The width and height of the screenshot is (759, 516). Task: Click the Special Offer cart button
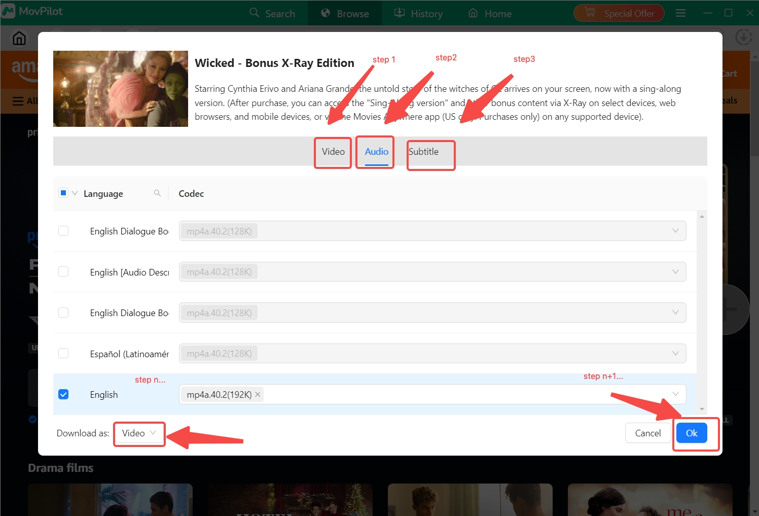point(619,13)
